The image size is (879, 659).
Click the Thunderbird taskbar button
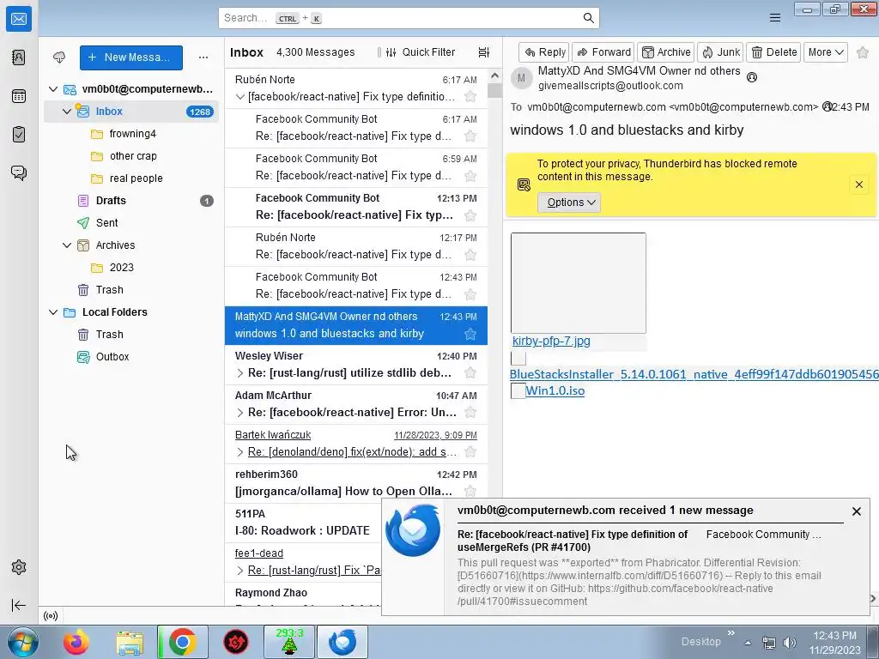coord(343,642)
